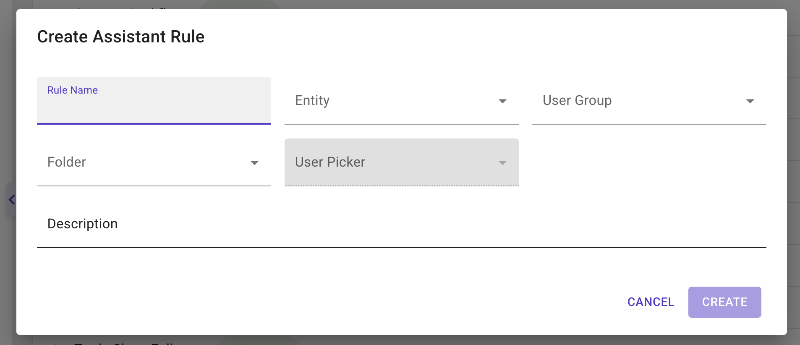800x345 pixels.
Task: Click the Create Assistant Rule dialog title
Action: pyautogui.click(x=121, y=37)
